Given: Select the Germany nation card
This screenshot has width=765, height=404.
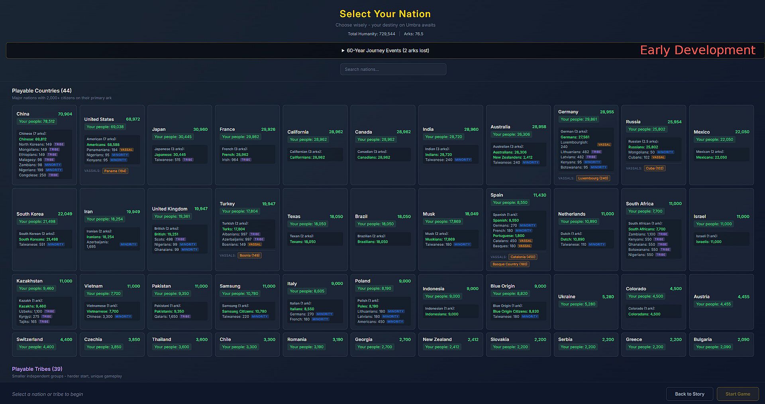Looking at the screenshot, I should click(x=586, y=145).
